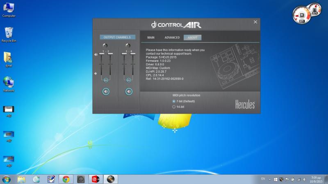The height and width of the screenshot is (184, 328).
Task: Click the channels 1-2 fader link icon
Action: coord(106,80)
